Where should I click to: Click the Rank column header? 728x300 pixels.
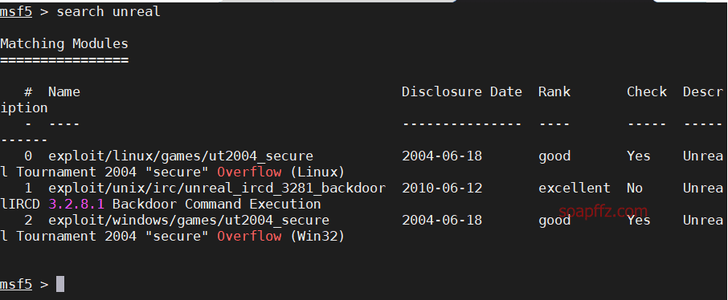tap(554, 91)
